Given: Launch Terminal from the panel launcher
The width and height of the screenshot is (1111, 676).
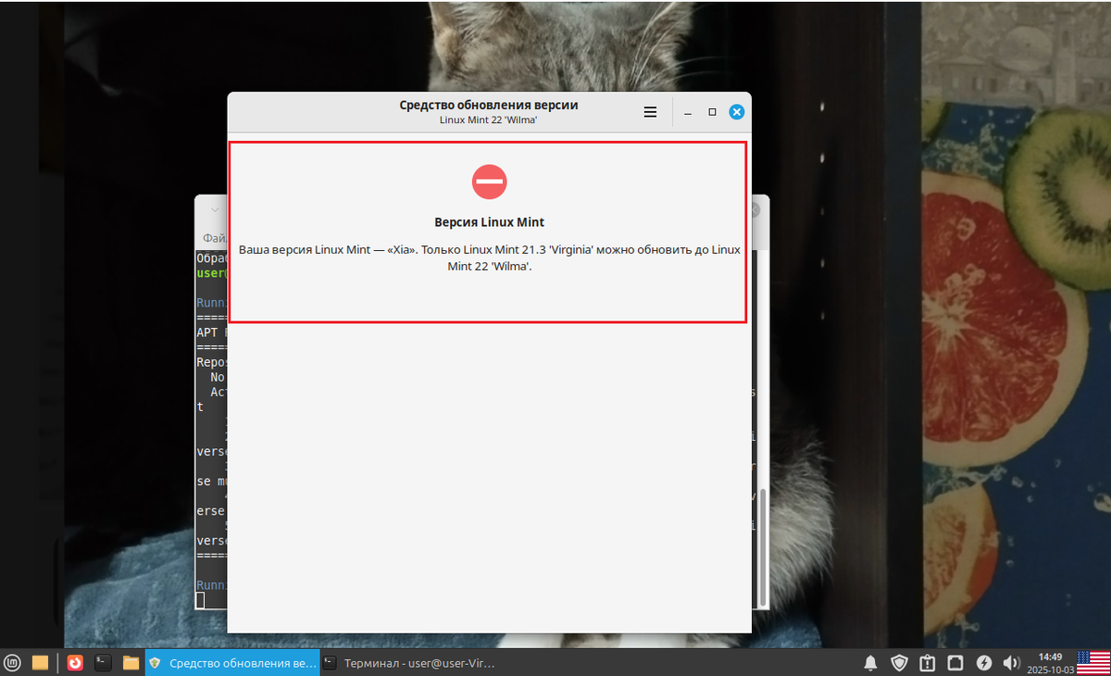Looking at the screenshot, I should [x=103, y=662].
